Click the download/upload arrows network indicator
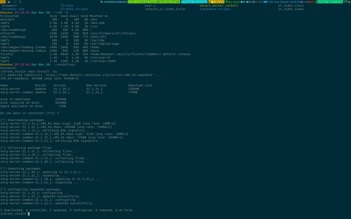 coord(245,1)
